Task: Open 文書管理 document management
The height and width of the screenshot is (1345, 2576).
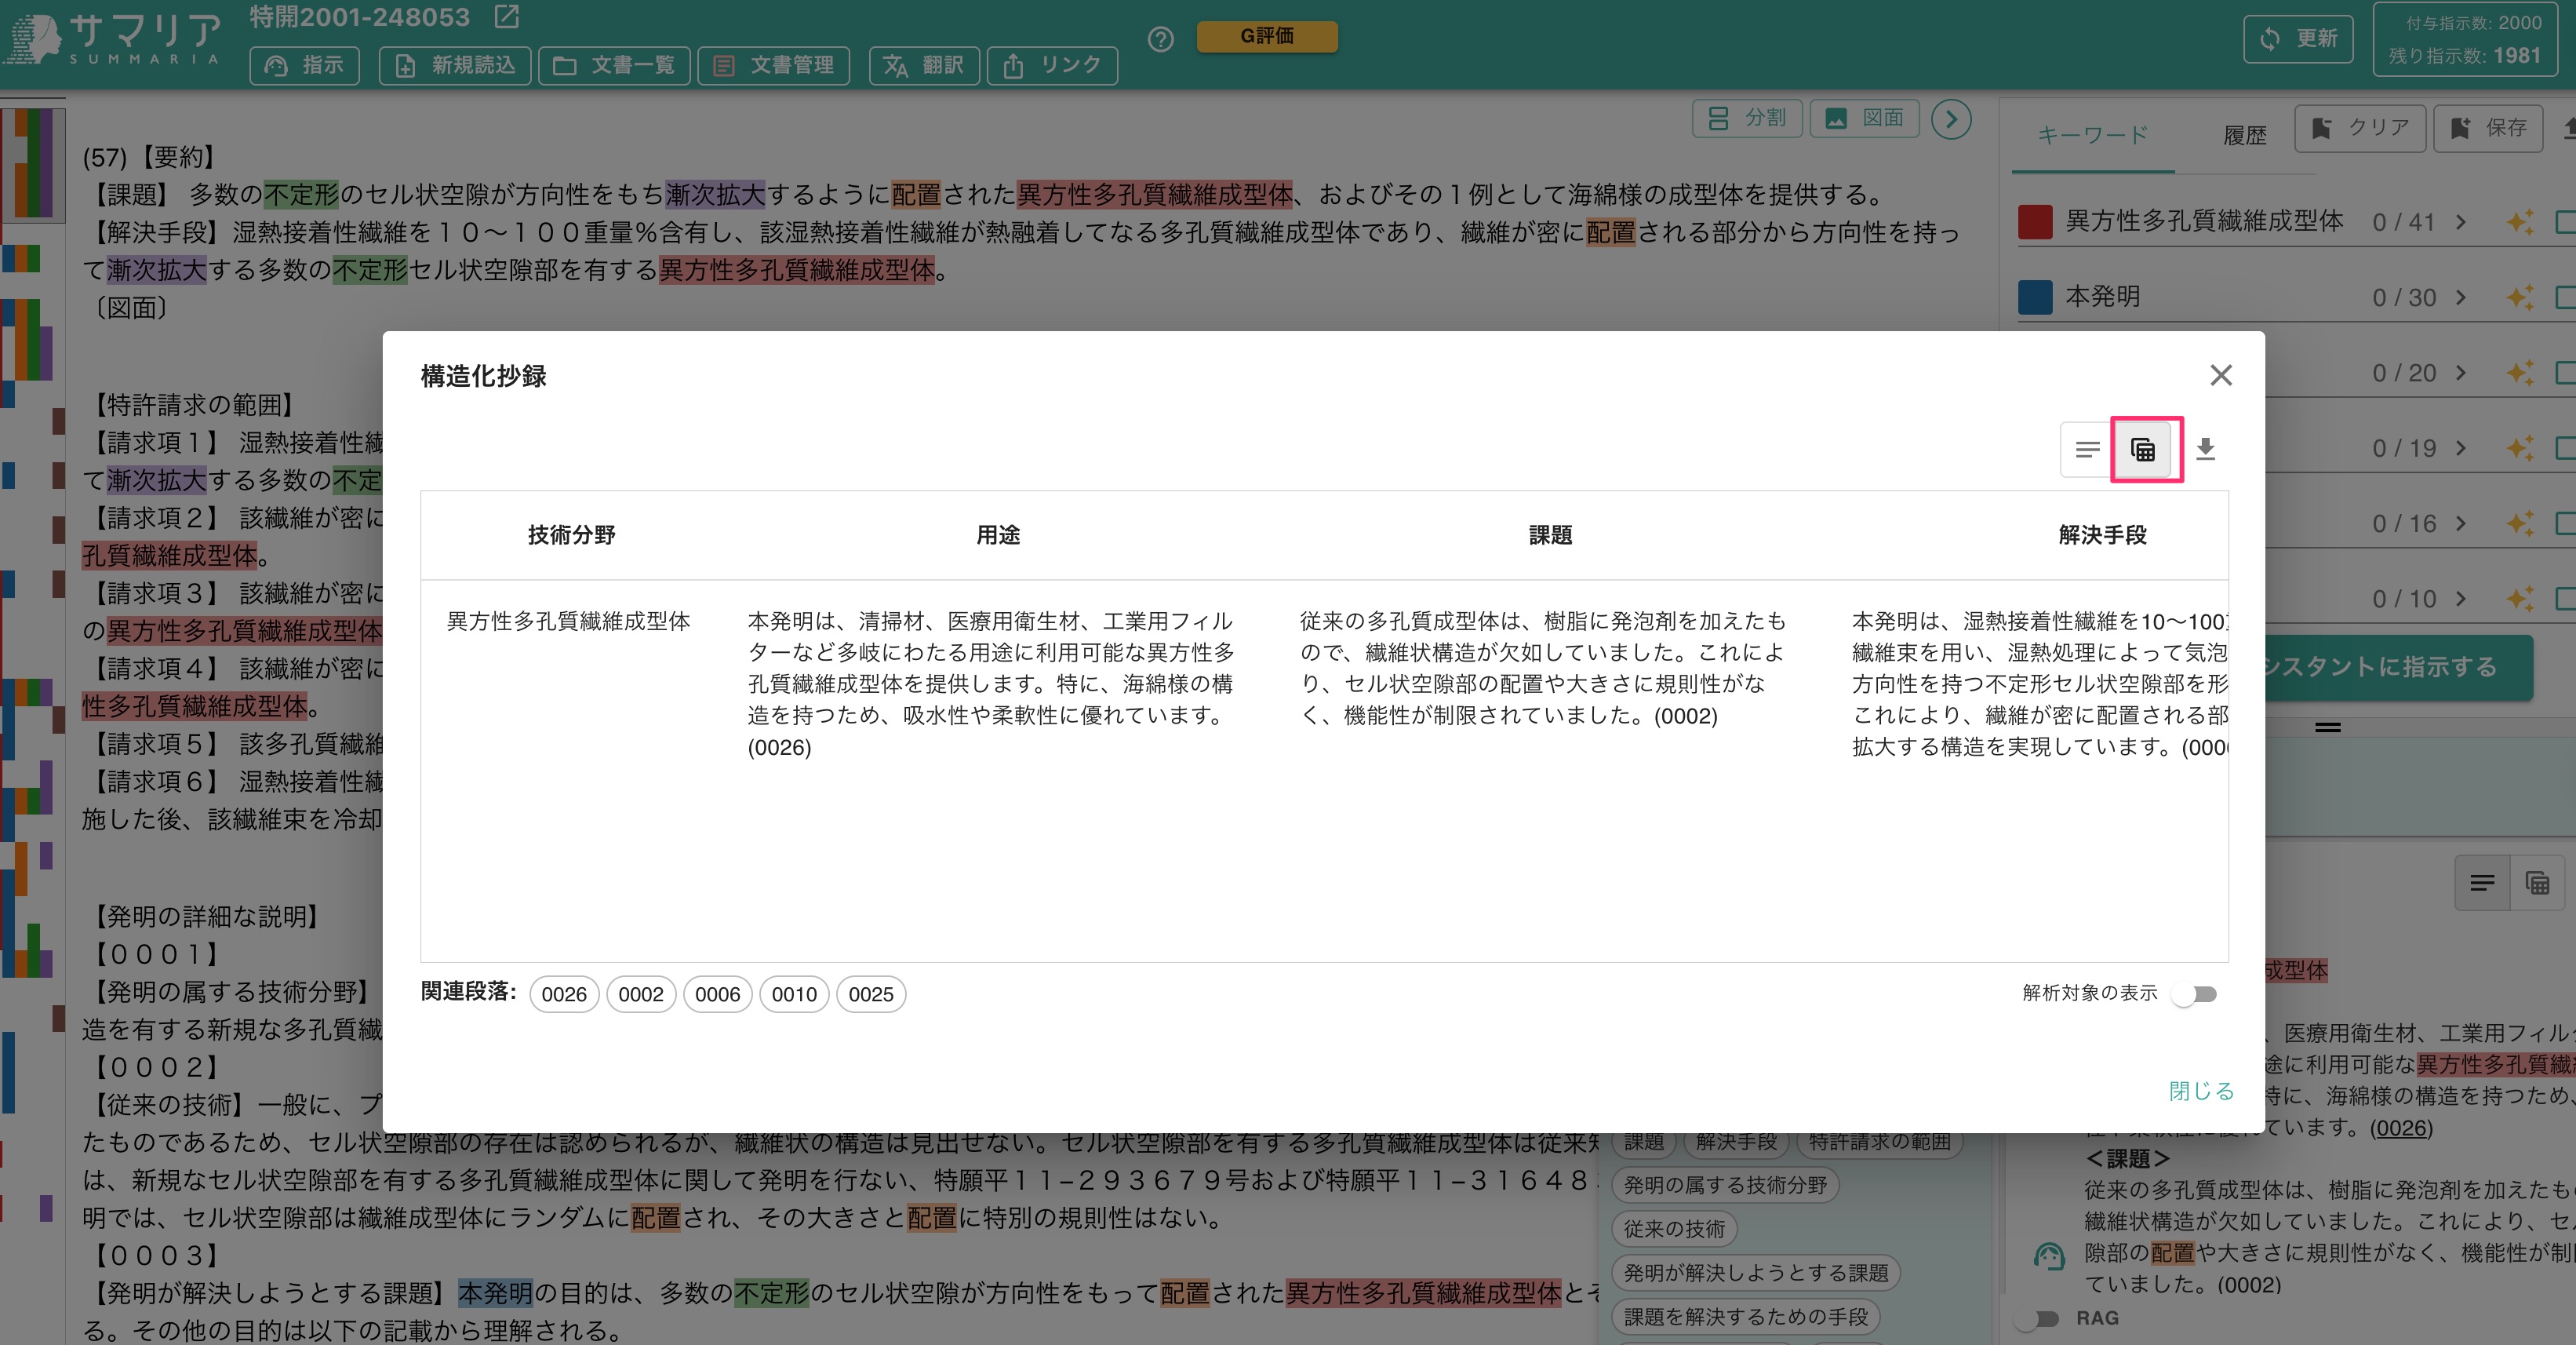Action: [773, 65]
